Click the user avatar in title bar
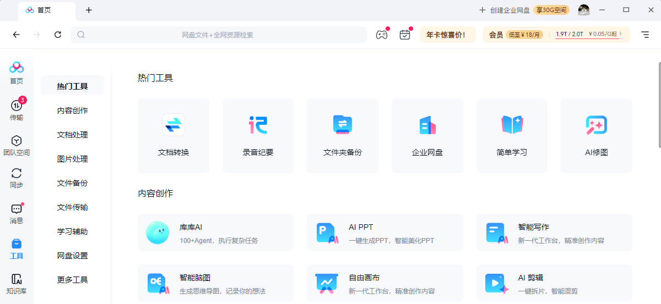This screenshot has width=661, height=304. 584,10
